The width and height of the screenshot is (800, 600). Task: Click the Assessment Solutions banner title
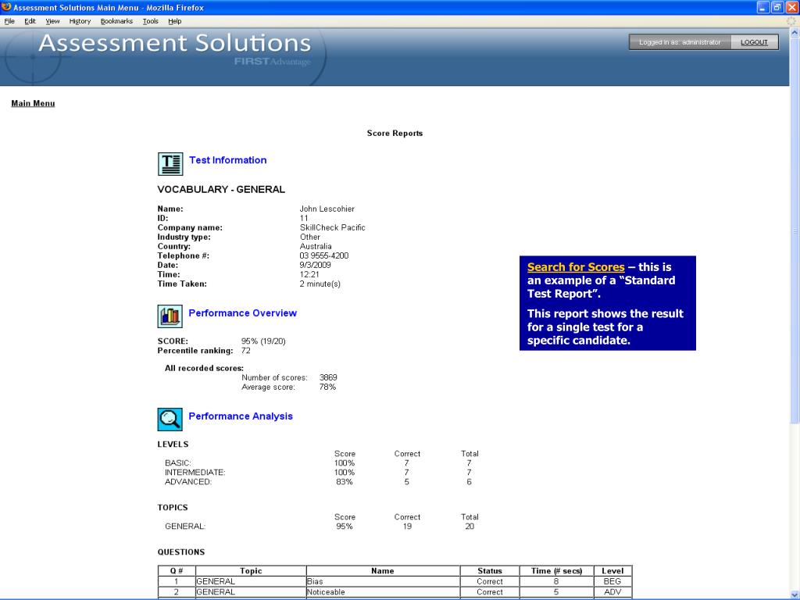(174, 42)
